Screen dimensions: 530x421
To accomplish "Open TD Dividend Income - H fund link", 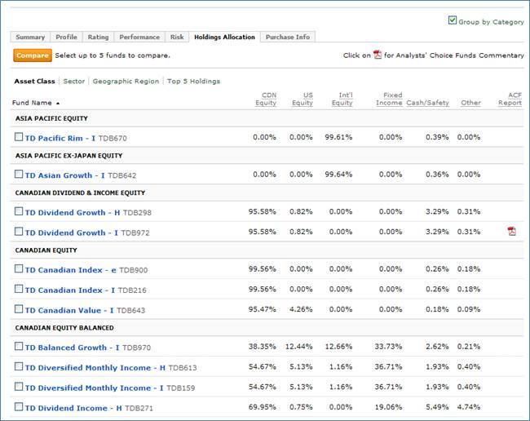I will [73, 408].
